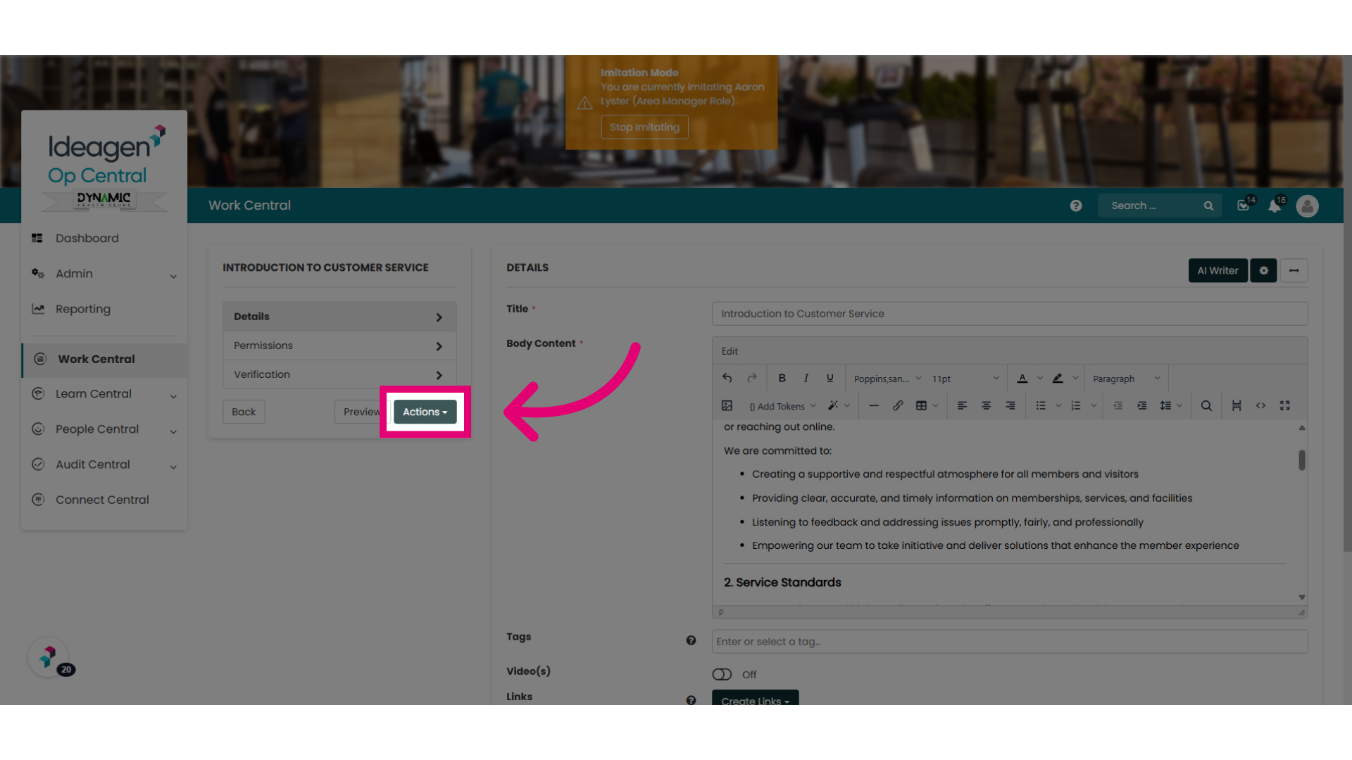Open find and replace magnifier

[1206, 405]
